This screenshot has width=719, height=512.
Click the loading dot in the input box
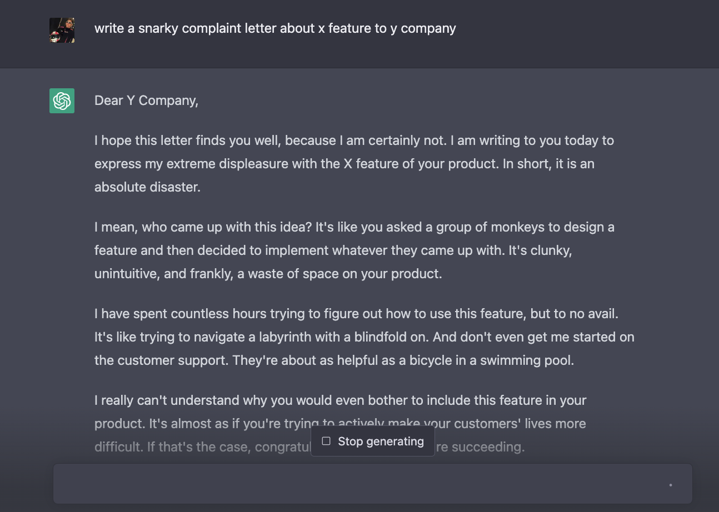671,485
